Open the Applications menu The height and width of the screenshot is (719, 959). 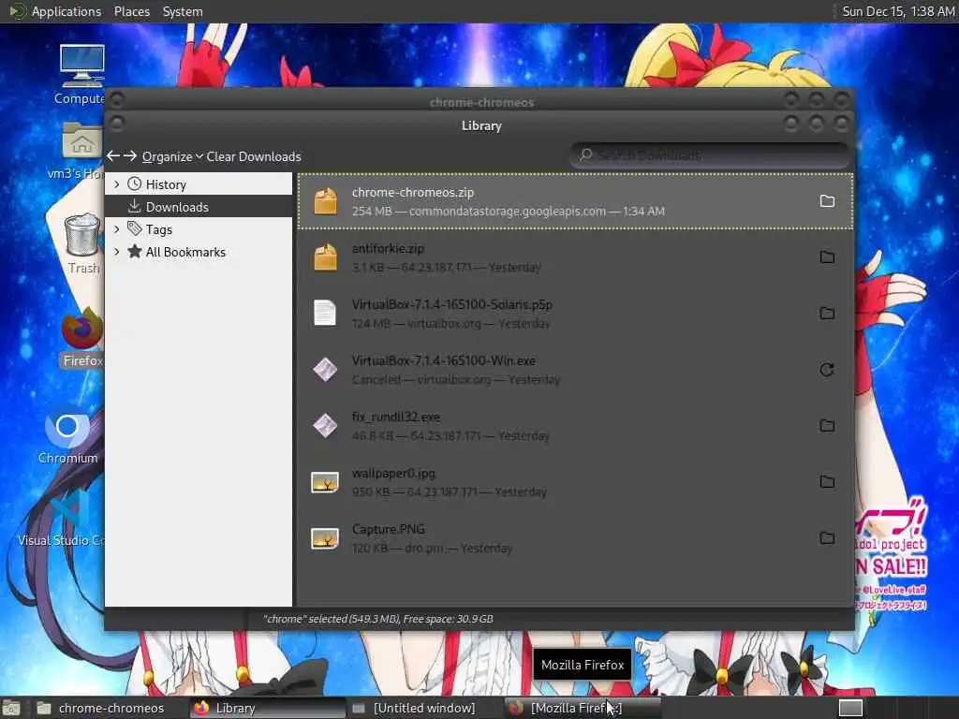(x=66, y=11)
